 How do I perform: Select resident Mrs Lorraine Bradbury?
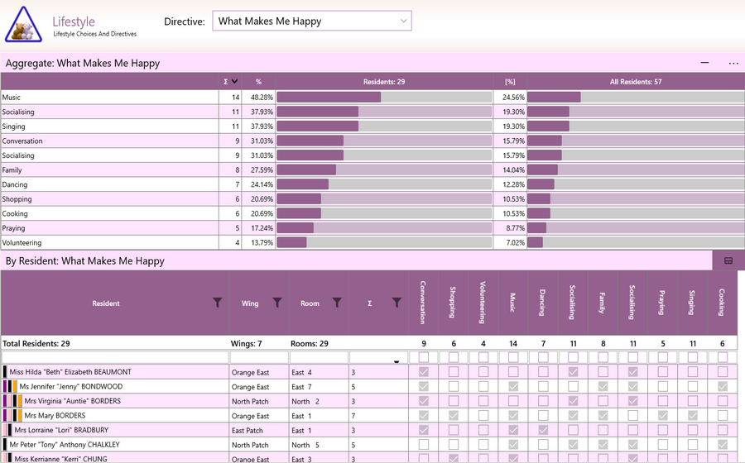pos(61,430)
